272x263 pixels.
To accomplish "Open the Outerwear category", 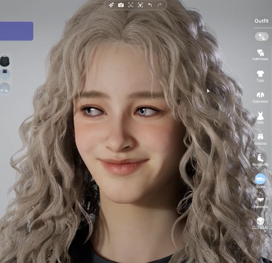I will click(260, 97).
